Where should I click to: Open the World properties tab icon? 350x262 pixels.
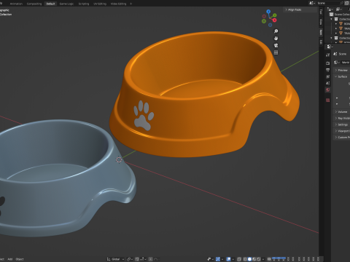(327, 90)
